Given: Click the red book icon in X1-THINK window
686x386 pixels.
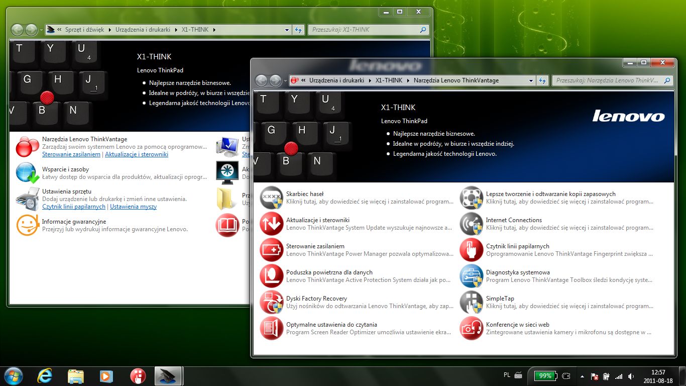Looking at the screenshot, I should click(227, 225).
